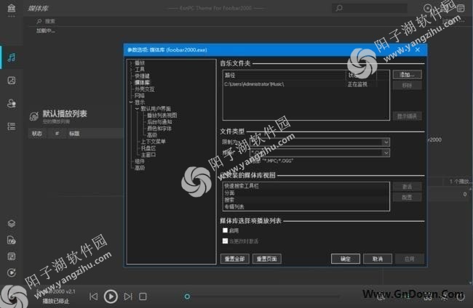
Task: Enable the 启用 checkbox
Action: pyautogui.click(x=225, y=230)
